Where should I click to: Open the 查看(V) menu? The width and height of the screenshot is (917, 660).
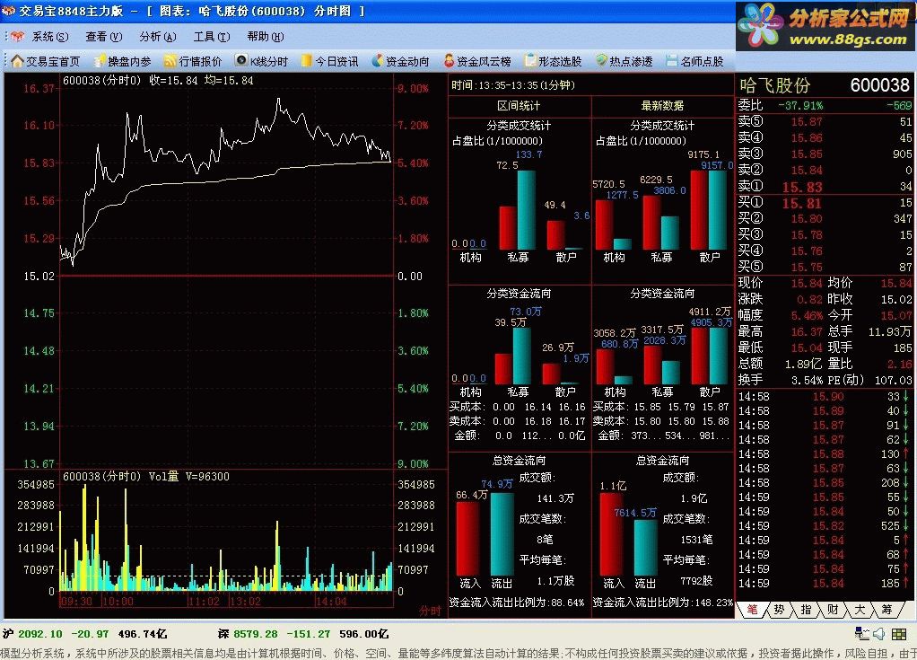103,37
